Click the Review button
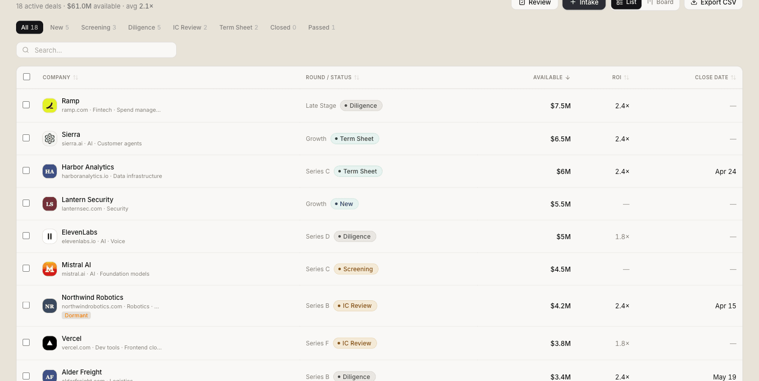The height and width of the screenshot is (381, 759). (535, 3)
